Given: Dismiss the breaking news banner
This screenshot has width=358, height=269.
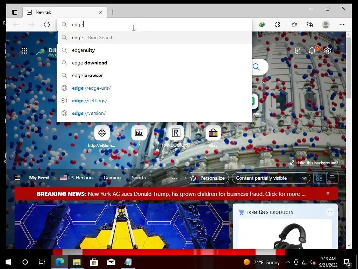Looking at the screenshot, I should pyautogui.click(x=328, y=193).
